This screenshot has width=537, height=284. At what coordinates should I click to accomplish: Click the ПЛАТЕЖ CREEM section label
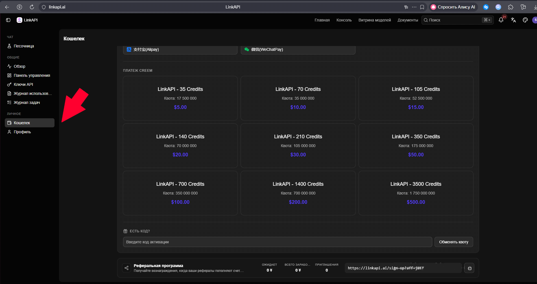(x=138, y=71)
